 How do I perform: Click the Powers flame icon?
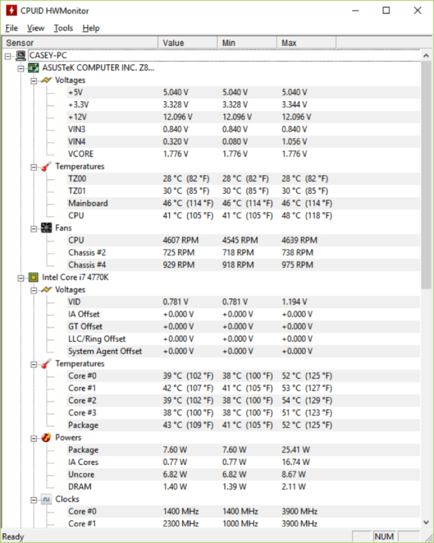point(46,438)
